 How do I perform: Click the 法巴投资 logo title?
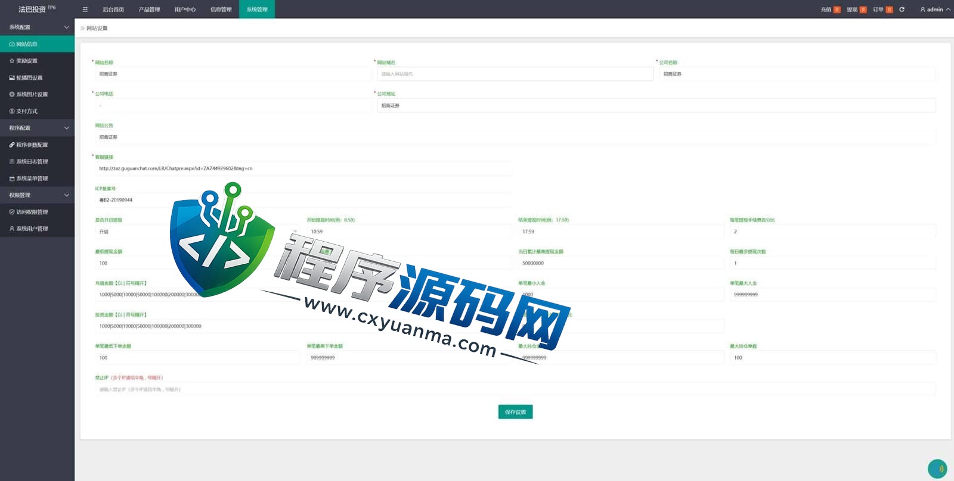pos(32,9)
